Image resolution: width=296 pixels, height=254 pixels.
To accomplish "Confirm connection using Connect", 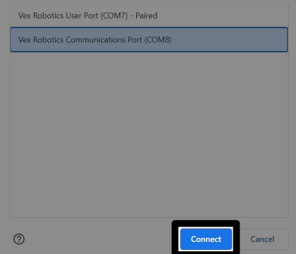I will 206,239.
